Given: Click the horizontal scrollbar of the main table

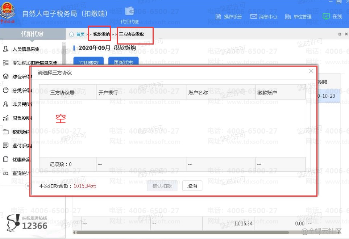Looking at the screenshot, I should coord(183,232).
